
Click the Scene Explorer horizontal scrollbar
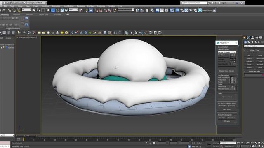click(x=7, y=135)
